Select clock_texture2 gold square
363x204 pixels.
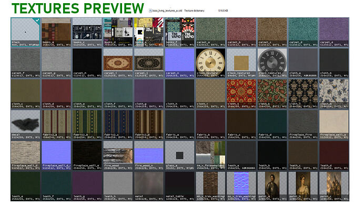coord(241,63)
